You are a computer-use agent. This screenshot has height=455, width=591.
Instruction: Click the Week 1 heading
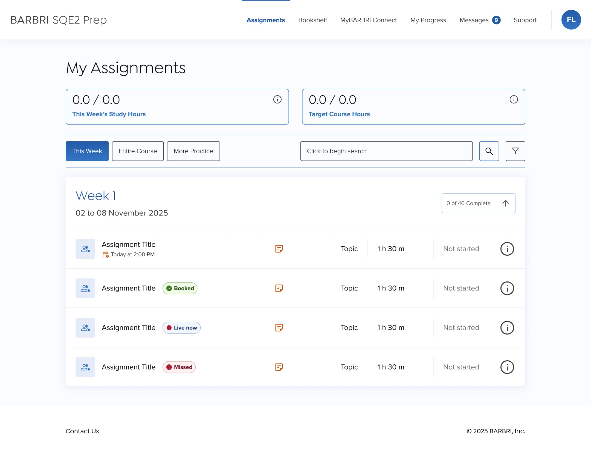pyautogui.click(x=96, y=196)
